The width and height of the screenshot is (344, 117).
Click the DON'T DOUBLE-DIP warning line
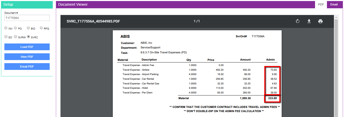point(224,111)
